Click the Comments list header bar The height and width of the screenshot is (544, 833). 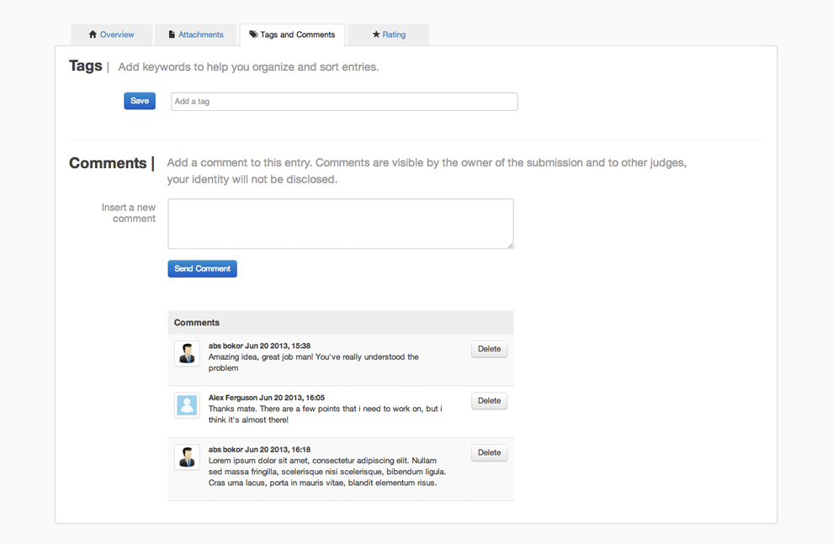(341, 323)
